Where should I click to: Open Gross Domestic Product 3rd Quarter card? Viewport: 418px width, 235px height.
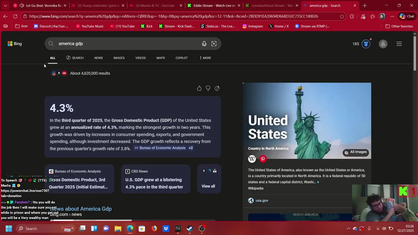click(x=79, y=179)
